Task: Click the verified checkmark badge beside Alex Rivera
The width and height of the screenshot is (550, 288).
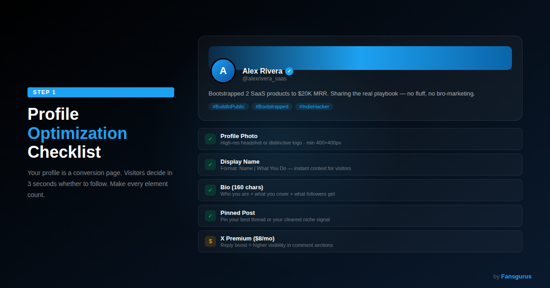Action: [289, 71]
